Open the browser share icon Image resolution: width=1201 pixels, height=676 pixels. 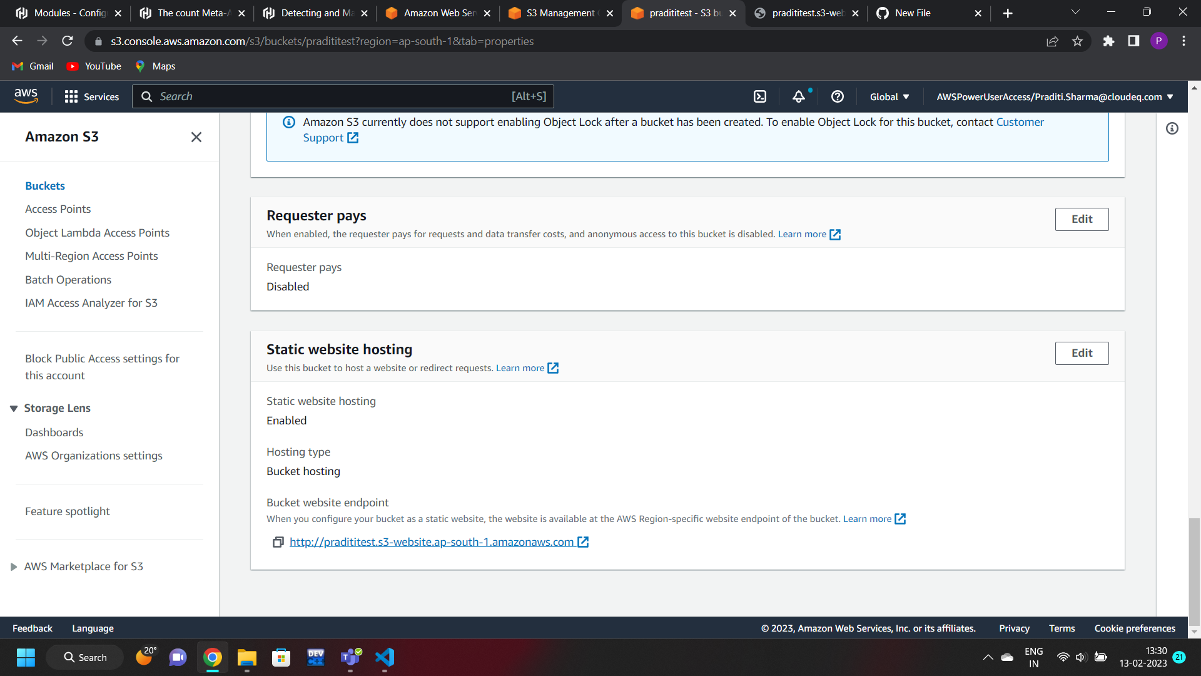point(1053,41)
